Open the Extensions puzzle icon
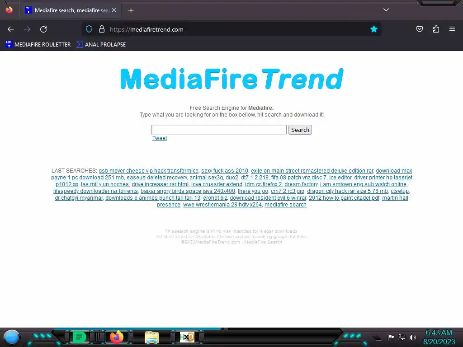This screenshot has width=463, height=347. (436, 29)
